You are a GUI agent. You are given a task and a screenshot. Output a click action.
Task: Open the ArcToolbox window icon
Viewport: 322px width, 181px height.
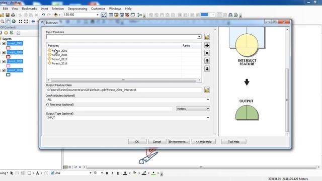pos(127,15)
